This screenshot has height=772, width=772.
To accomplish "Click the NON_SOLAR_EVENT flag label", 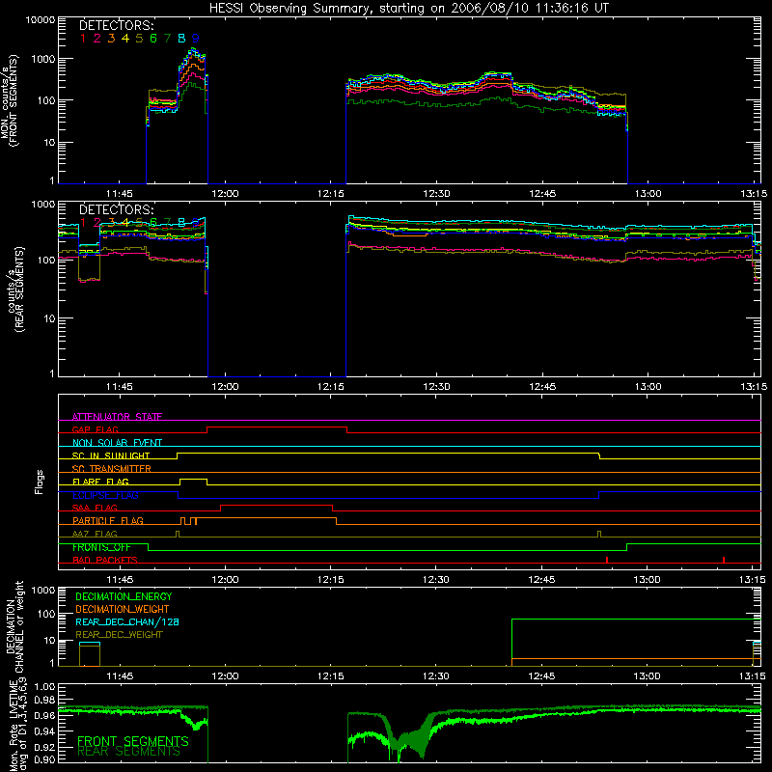I will point(117,443).
